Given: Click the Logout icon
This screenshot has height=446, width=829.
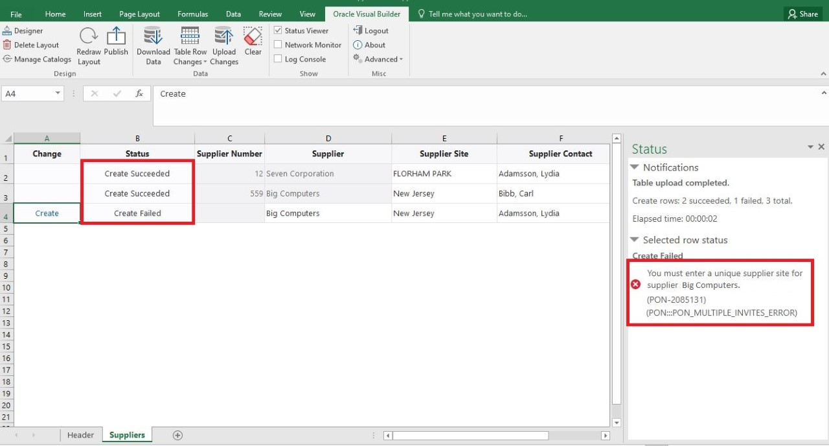Looking at the screenshot, I should 370,30.
